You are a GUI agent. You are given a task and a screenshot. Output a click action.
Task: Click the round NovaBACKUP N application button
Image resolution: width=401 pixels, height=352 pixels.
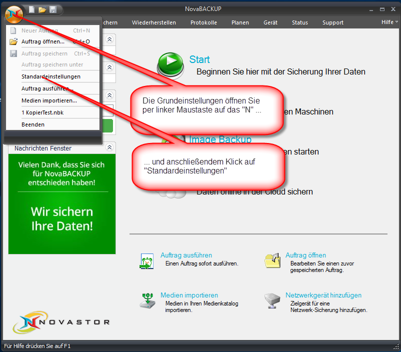click(x=14, y=14)
